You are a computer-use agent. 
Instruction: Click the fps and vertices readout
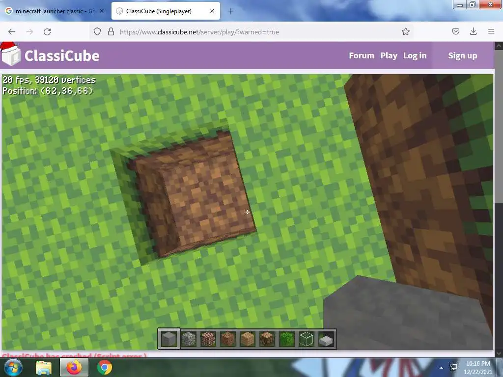49,80
